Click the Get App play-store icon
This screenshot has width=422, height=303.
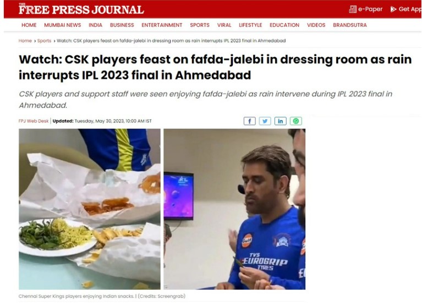[x=393, y=9]
